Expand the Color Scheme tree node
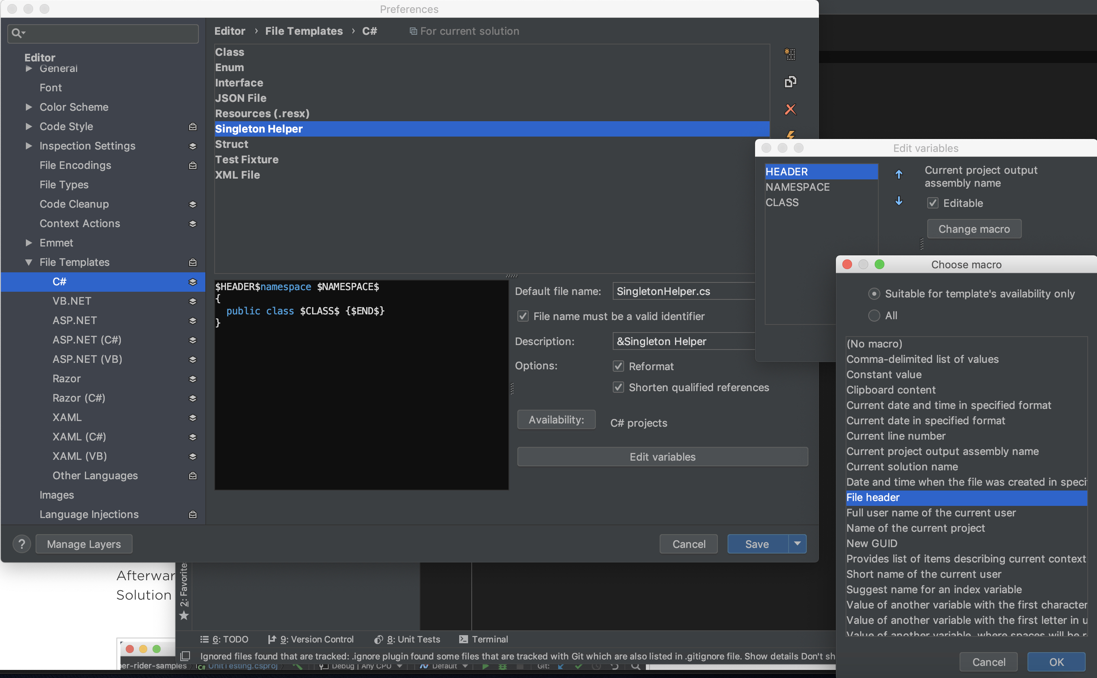1097x678 pixels. tap(29, 107)
